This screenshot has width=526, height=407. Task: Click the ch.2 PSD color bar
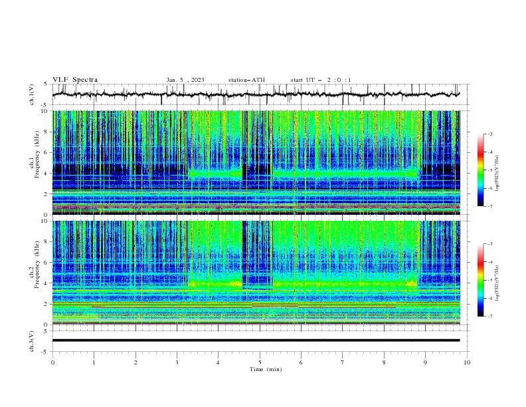(x=481, y=280)
